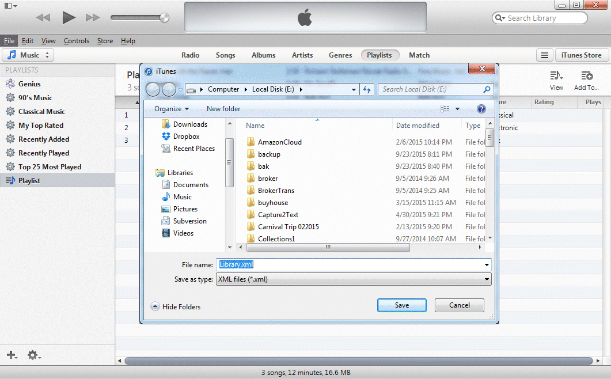
Task: Click the list menu icon beside iTunes Store
Action: 544,55
